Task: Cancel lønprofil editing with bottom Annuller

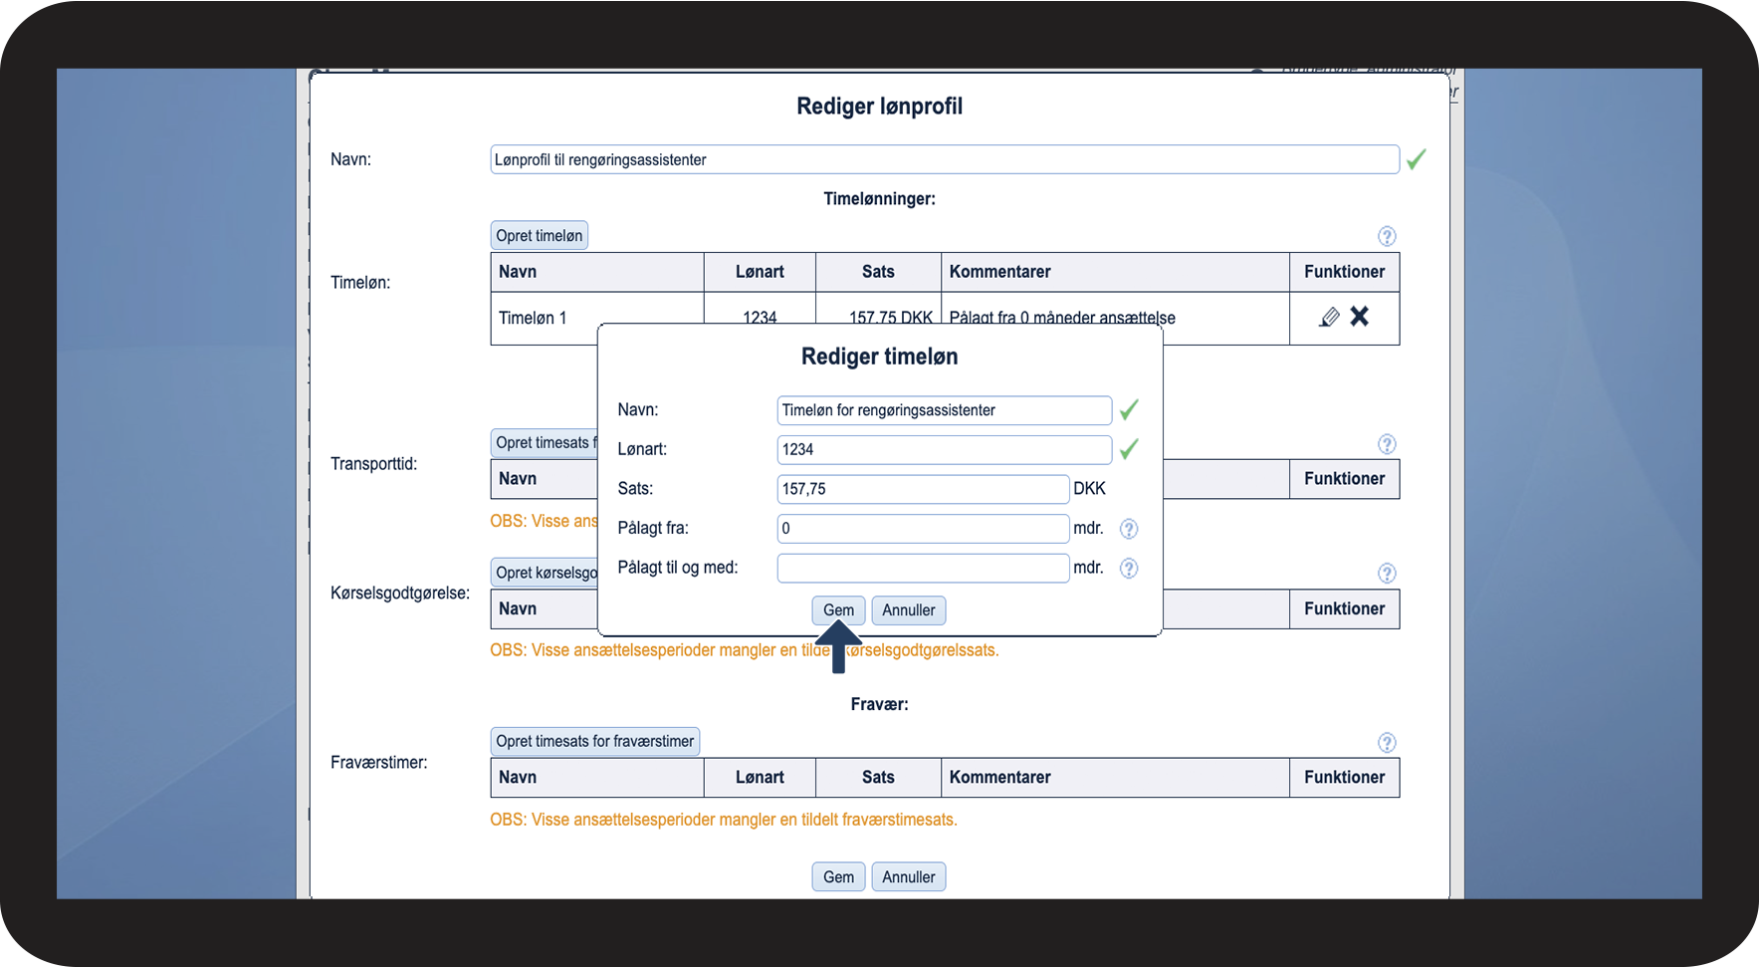Action: pos(908,877)
